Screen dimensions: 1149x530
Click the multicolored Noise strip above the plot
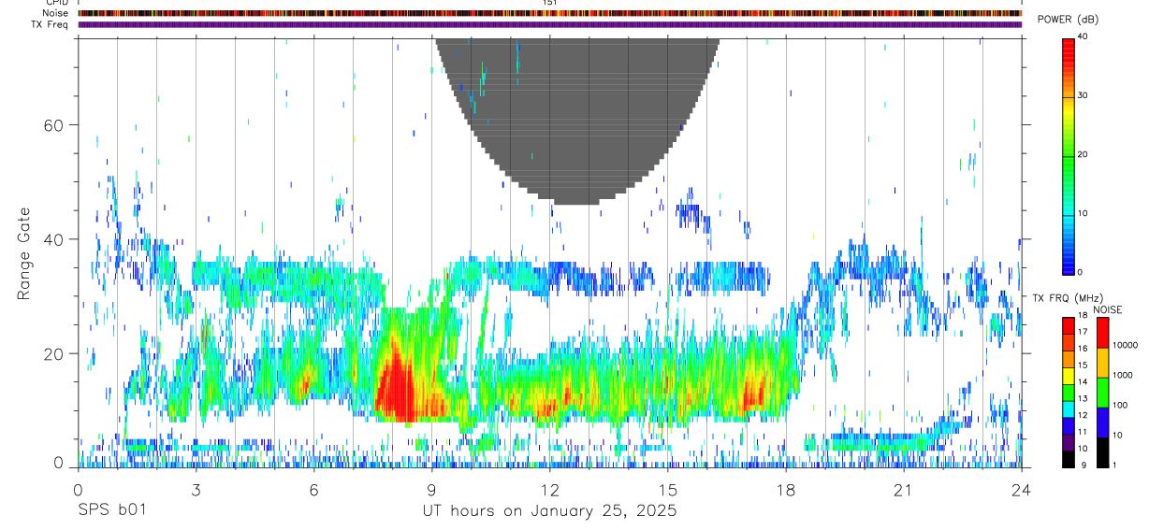pyautogui.click(x=549, y=13)
